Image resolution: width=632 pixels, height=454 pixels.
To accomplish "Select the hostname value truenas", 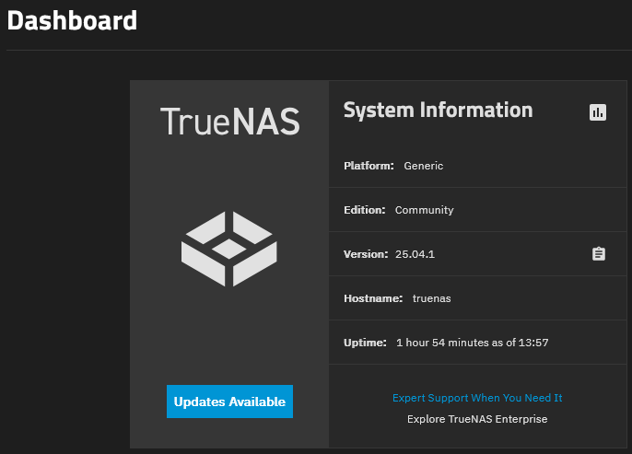I will tap(432, 298).
